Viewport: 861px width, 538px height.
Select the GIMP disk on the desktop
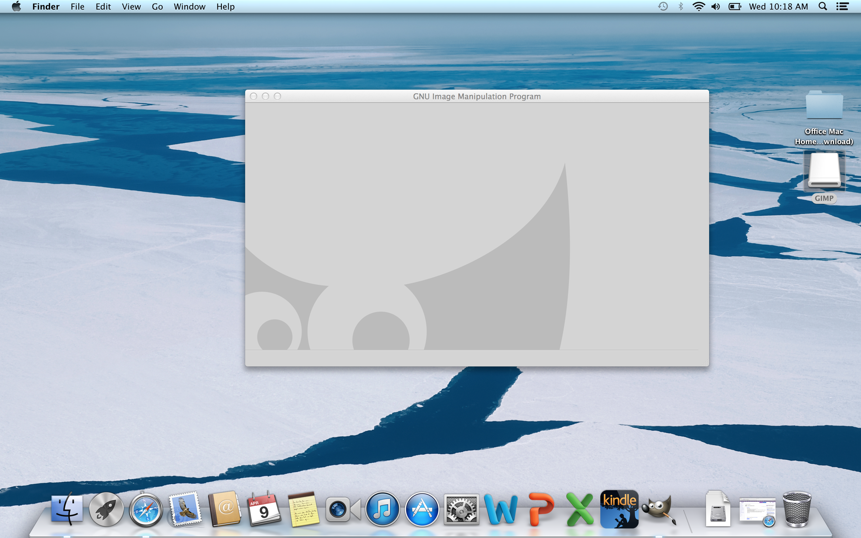click(824, 177)
